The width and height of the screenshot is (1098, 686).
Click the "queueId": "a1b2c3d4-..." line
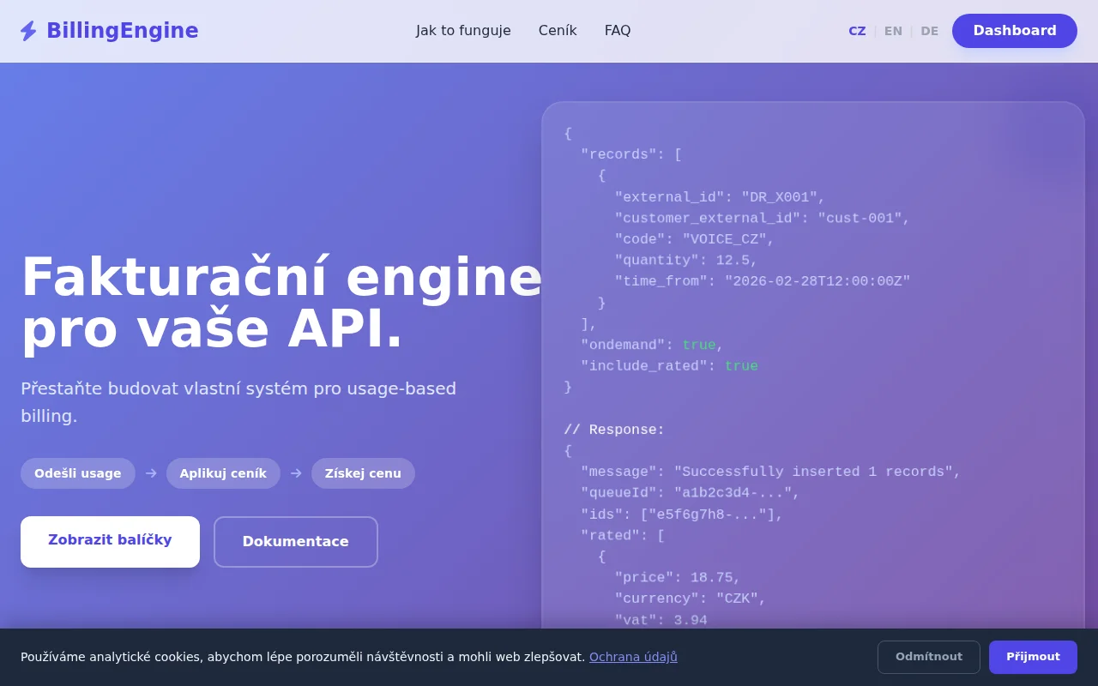click(691, 493)
